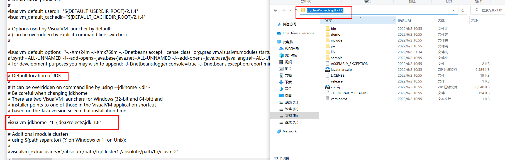The height and width of the screenshot is (160, 505).
Task: Click '# Default location of JDK:' comment
Action: click(35, 76)
